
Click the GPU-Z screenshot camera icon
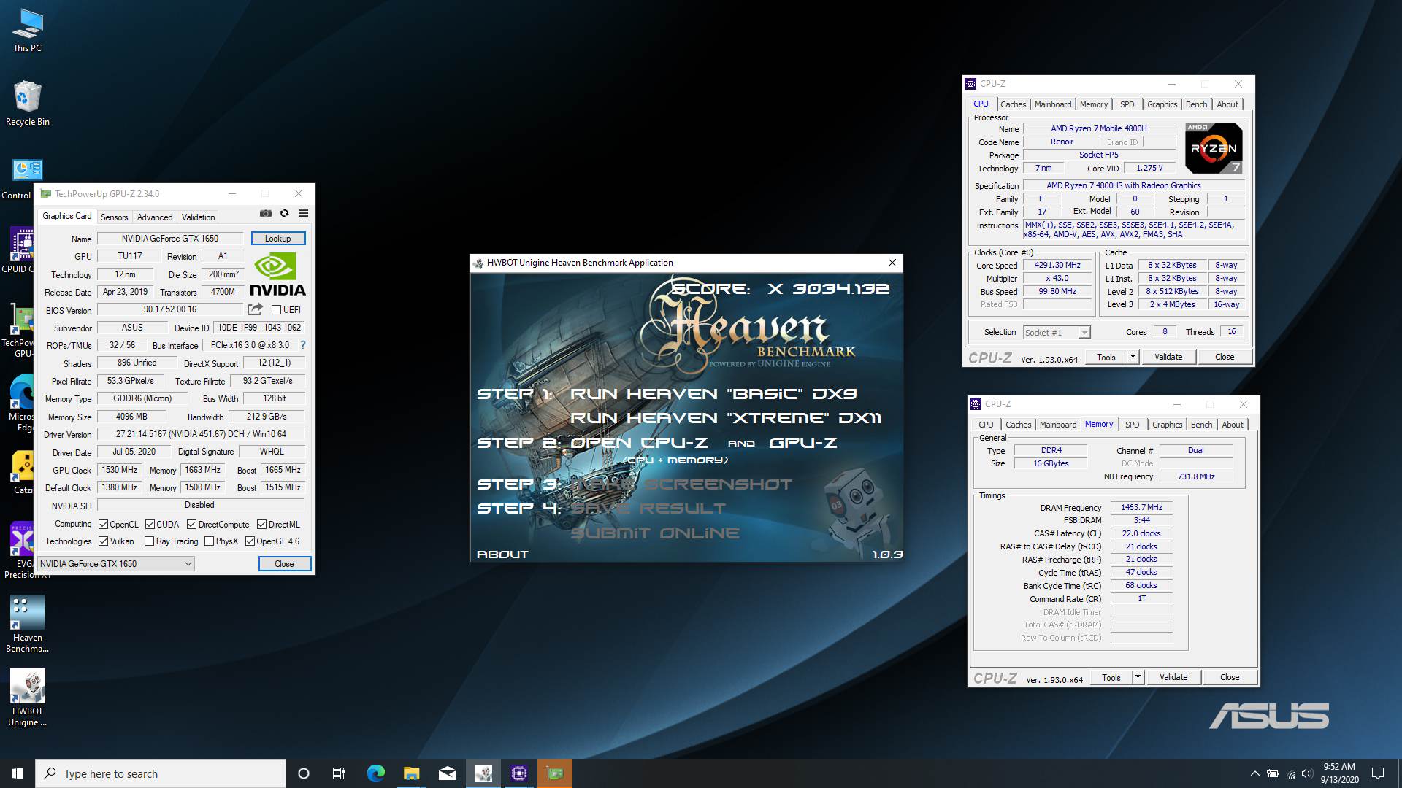266,213
